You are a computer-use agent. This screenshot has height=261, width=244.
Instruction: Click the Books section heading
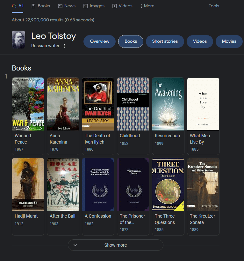[22, 68]
